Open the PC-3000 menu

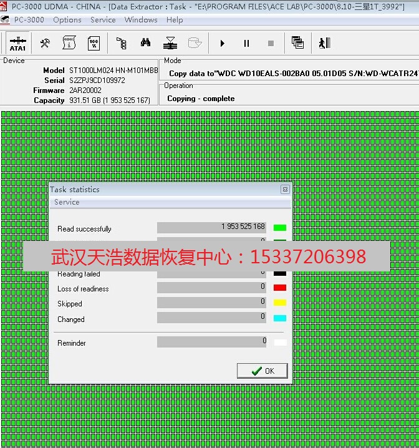[x=29, y=20]
